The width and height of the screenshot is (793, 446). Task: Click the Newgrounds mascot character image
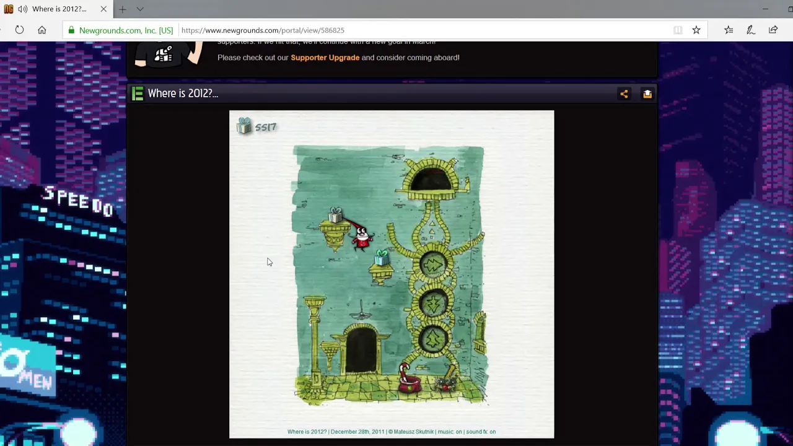[x=169, y=53]
